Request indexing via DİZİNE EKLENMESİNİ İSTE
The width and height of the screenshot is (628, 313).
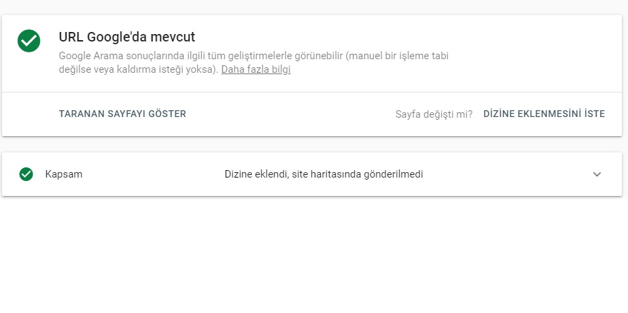point(544,114)
